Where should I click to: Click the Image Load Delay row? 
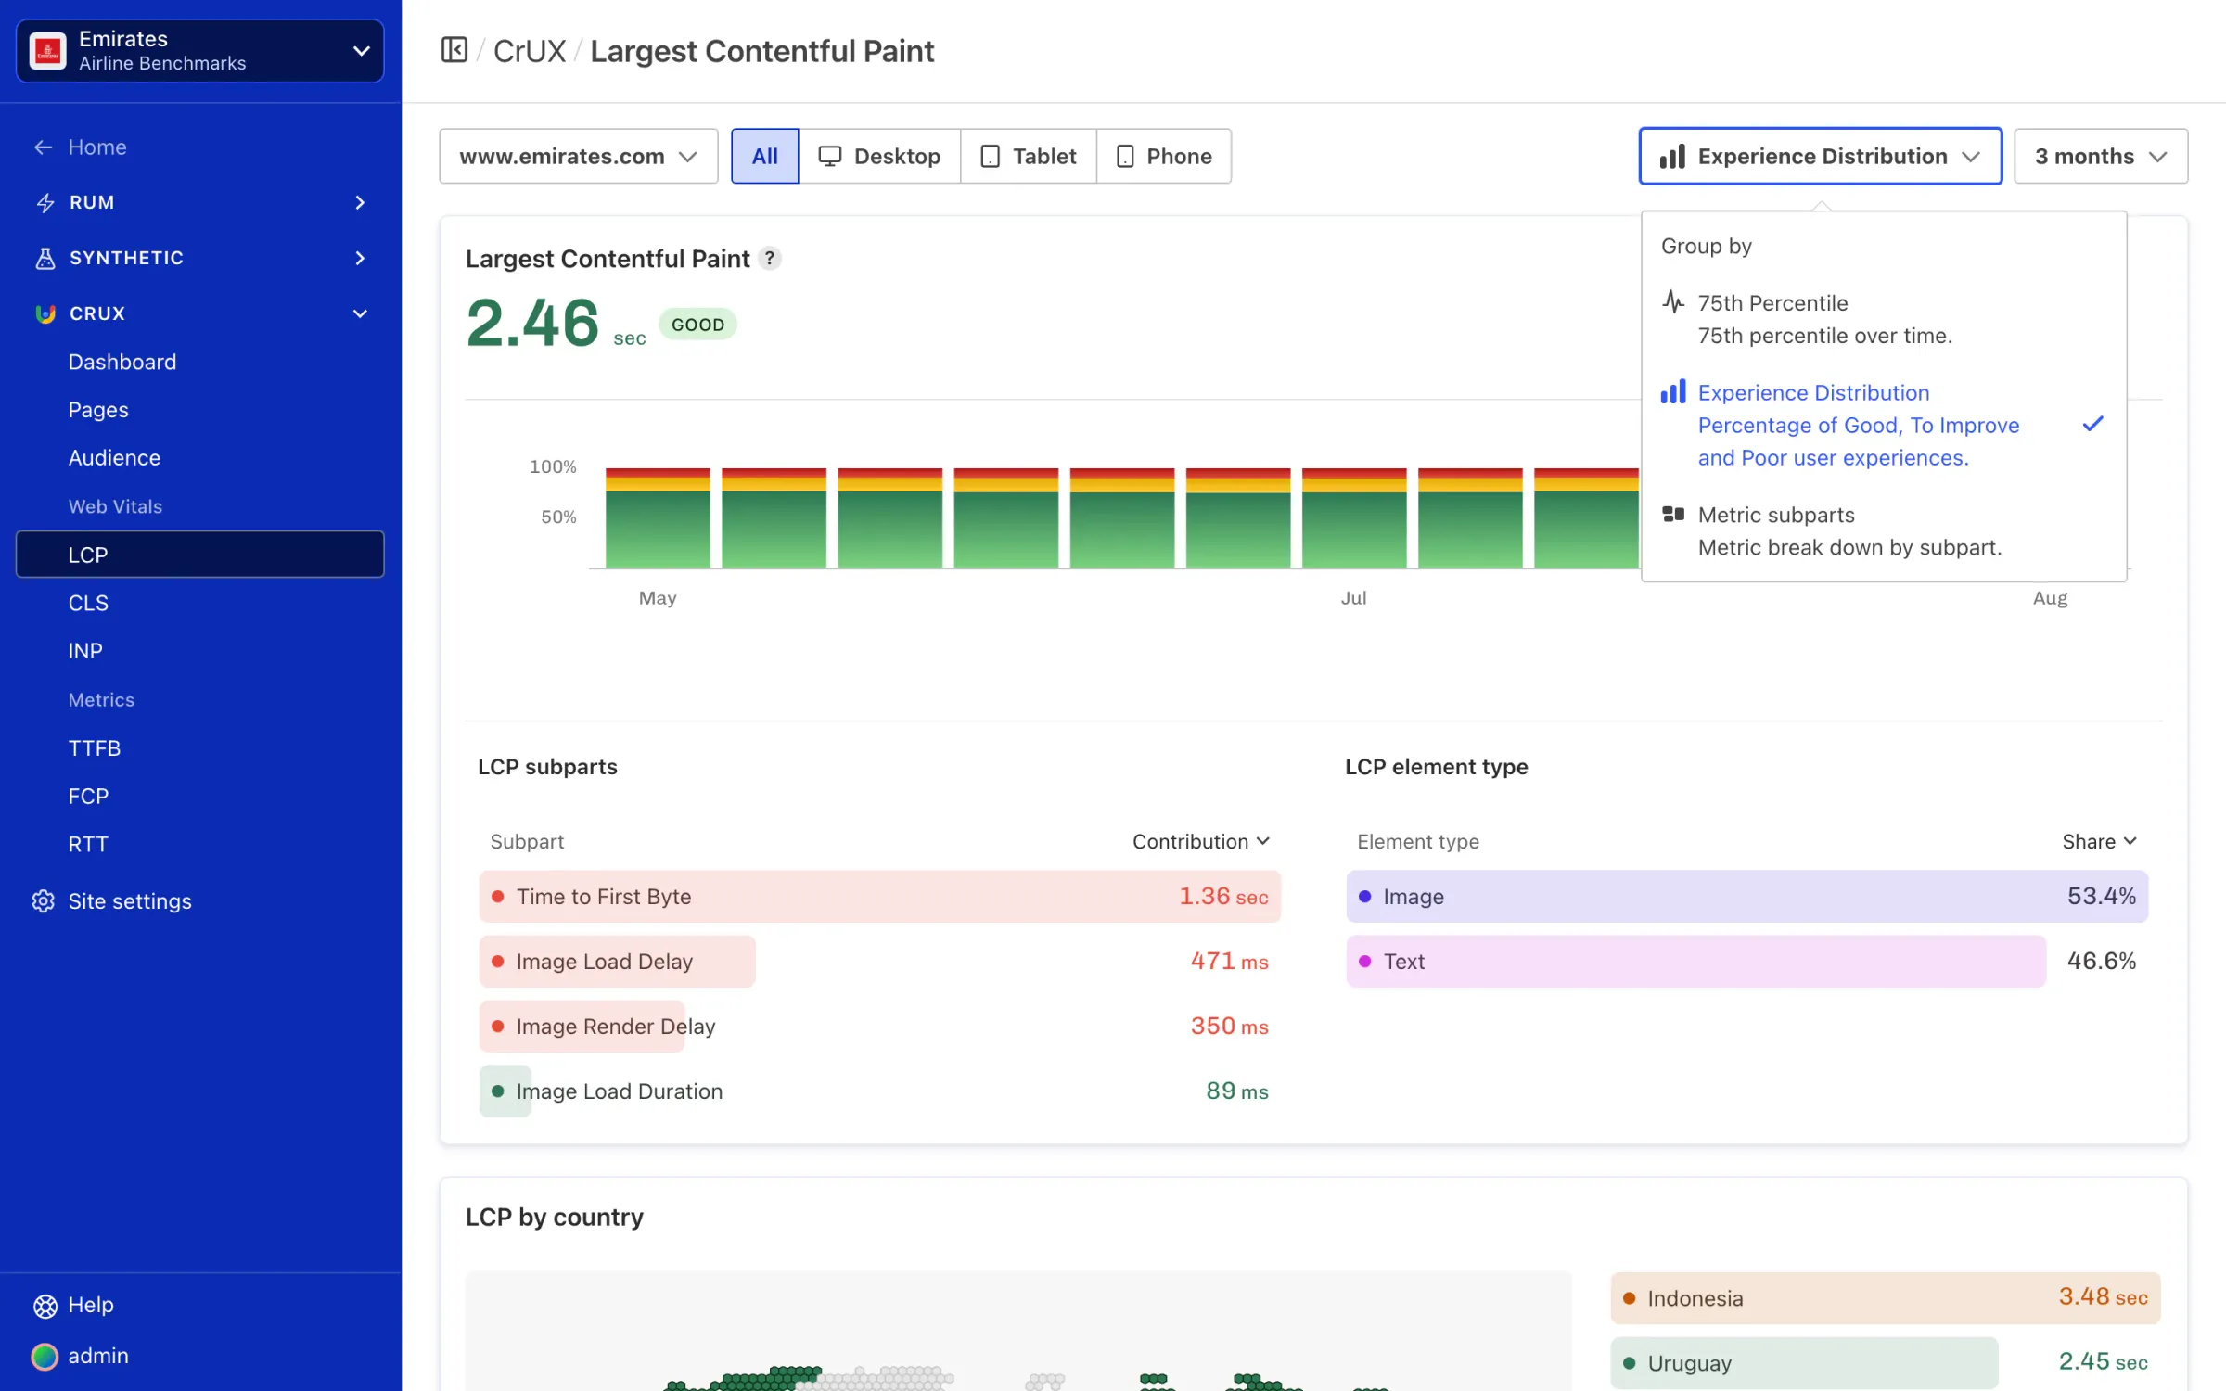879,962
